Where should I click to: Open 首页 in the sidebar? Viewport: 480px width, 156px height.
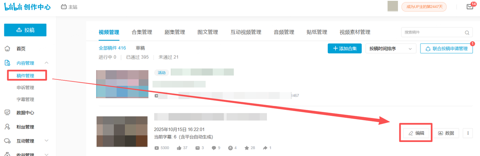pyautogui.click(x=21, y=49)
